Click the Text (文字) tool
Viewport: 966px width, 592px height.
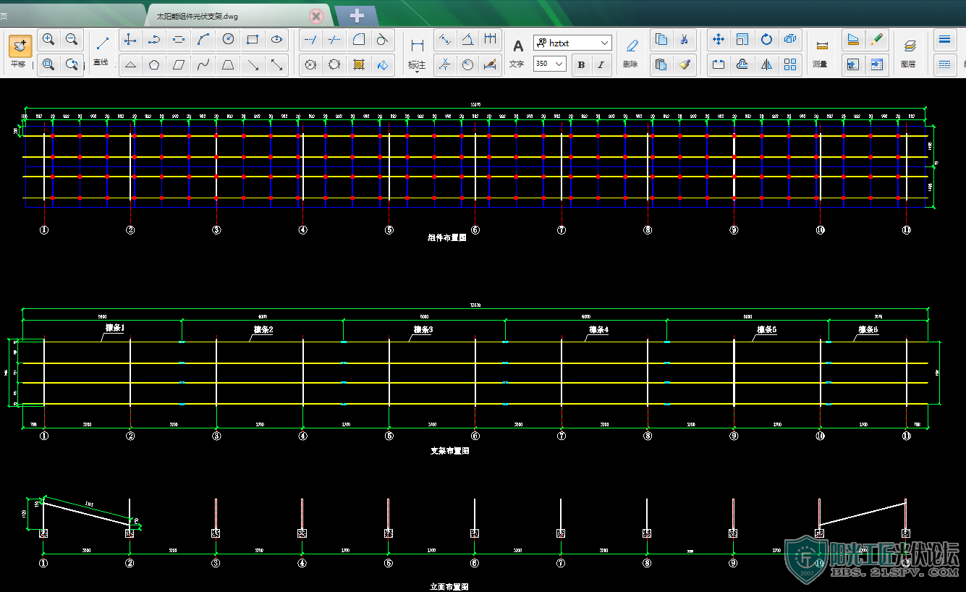(517, 52)
